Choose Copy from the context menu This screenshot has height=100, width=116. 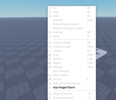(x=72, y=12)
